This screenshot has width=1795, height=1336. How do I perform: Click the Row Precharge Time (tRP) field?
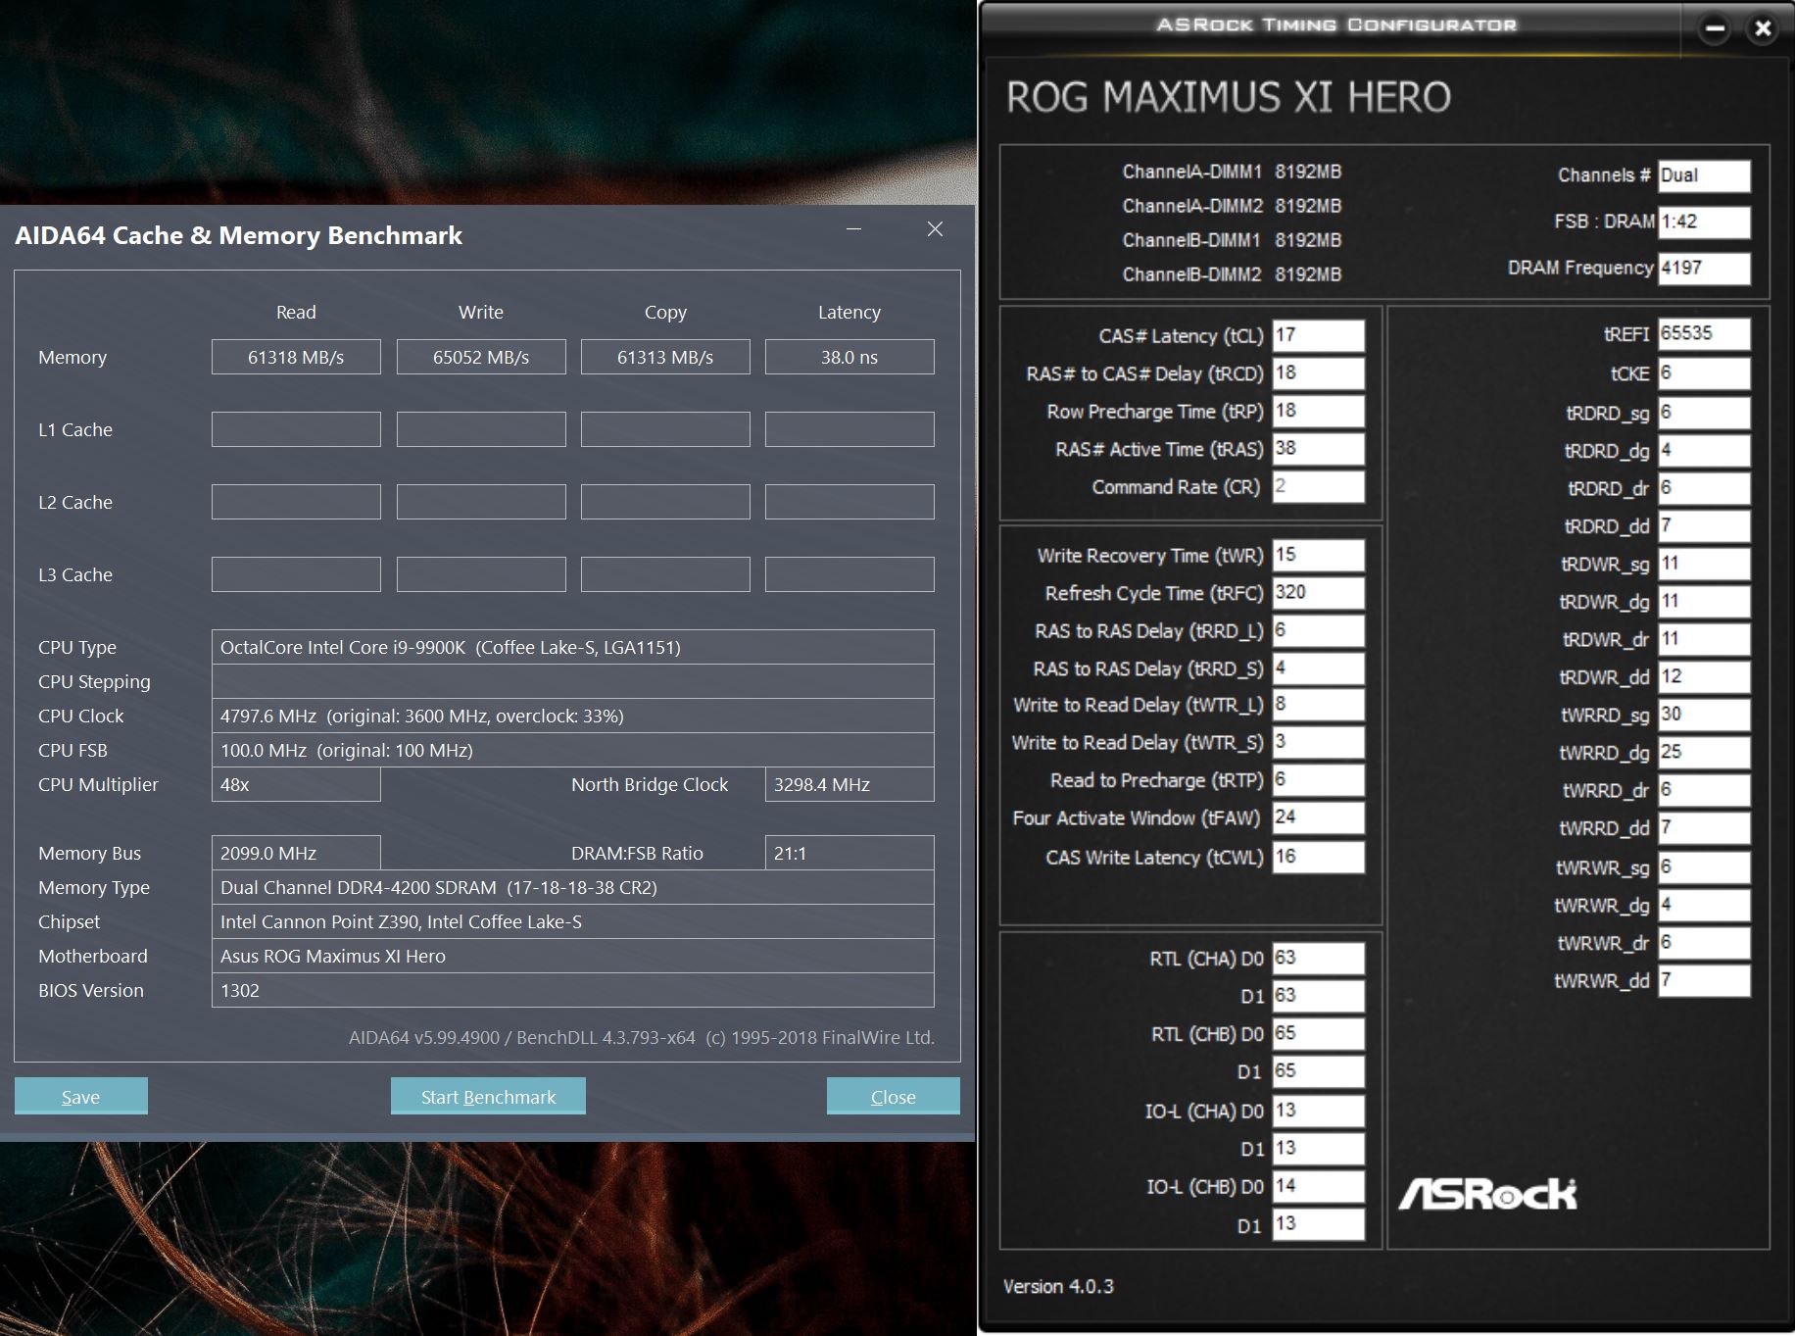coord(1318,411)
